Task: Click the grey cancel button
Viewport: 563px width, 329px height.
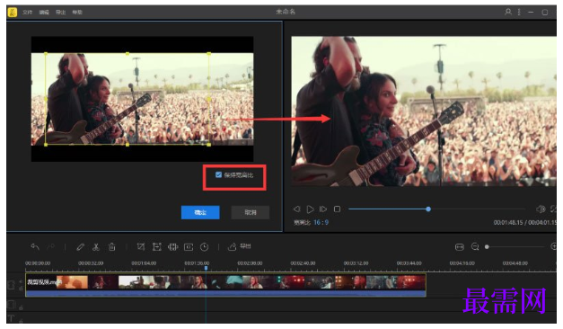Action: (x=251, y=212)
